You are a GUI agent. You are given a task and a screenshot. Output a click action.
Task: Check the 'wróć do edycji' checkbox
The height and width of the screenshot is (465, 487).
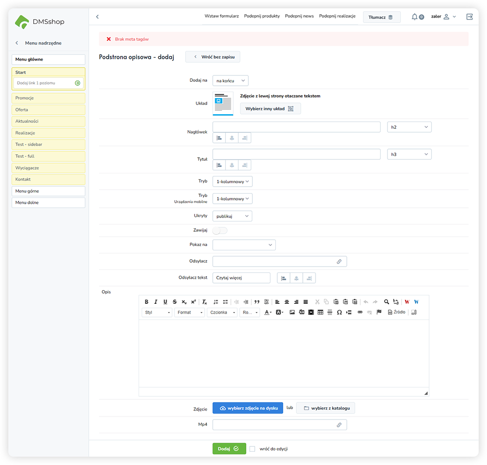tap(252, 448)
